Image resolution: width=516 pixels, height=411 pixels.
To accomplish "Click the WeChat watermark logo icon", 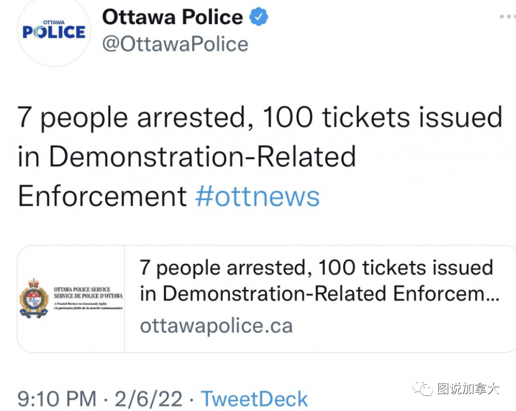I will [423, 389].
